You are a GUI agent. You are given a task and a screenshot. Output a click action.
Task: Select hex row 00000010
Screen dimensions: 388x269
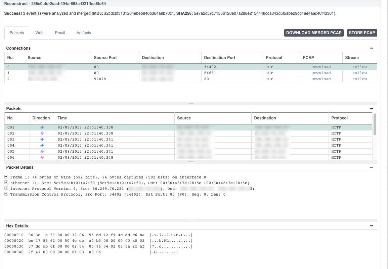98,235
